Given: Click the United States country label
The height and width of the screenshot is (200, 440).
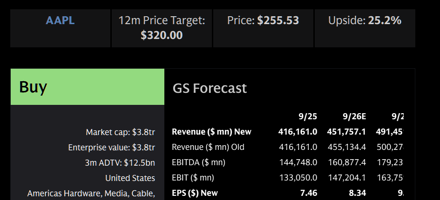Looking at the screenshot, I should coord(130,178).
